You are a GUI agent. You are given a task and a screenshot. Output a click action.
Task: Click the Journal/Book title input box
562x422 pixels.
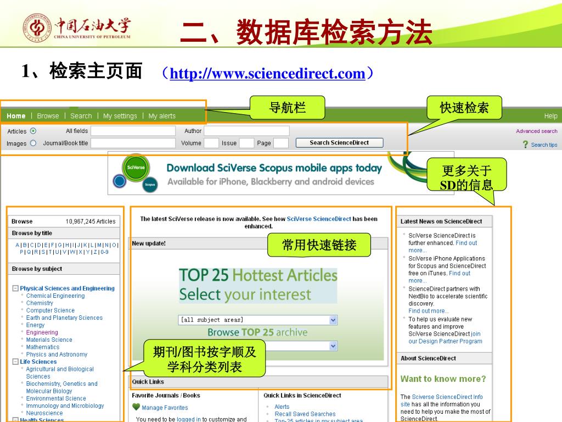pos(133,143)
